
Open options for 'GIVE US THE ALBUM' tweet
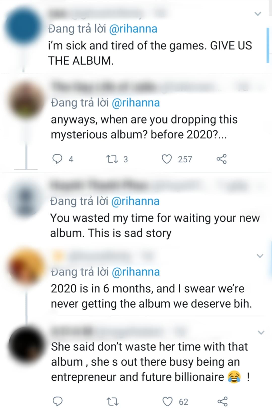tap(258, 14)
